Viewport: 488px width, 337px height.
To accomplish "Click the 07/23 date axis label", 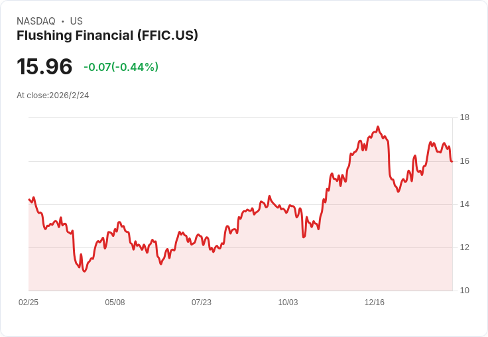I will tap(202, 303).
